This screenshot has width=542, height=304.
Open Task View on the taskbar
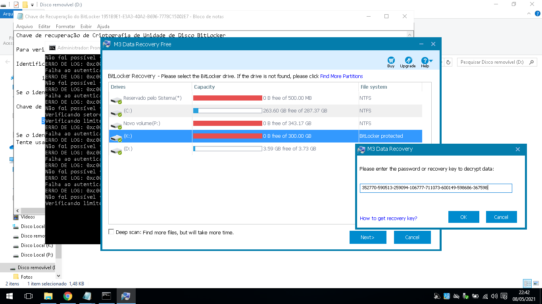[x=29, y=296]
